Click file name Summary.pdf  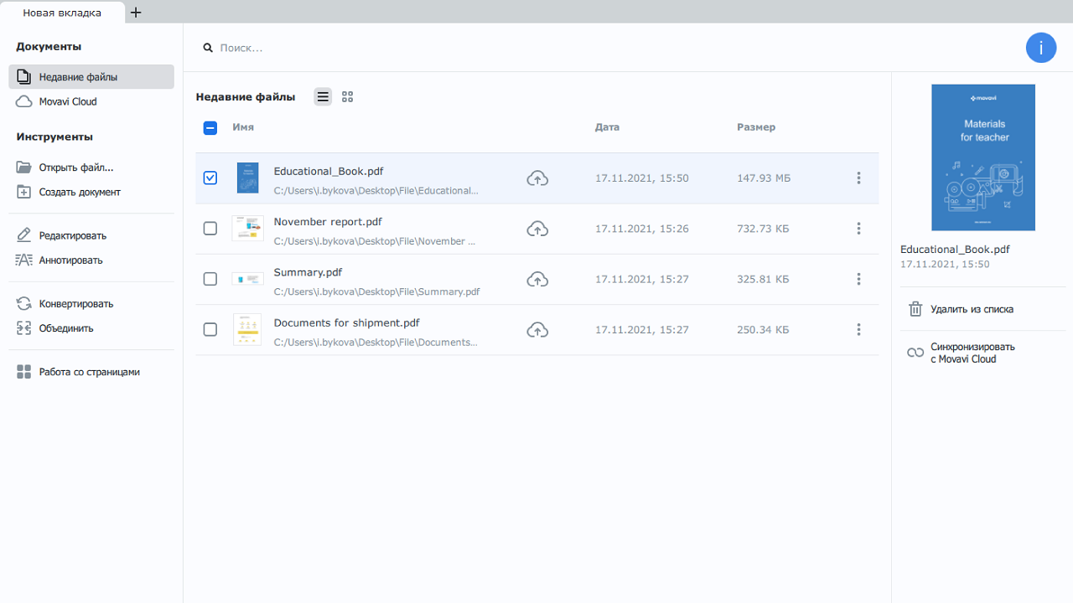click(308, 272)
